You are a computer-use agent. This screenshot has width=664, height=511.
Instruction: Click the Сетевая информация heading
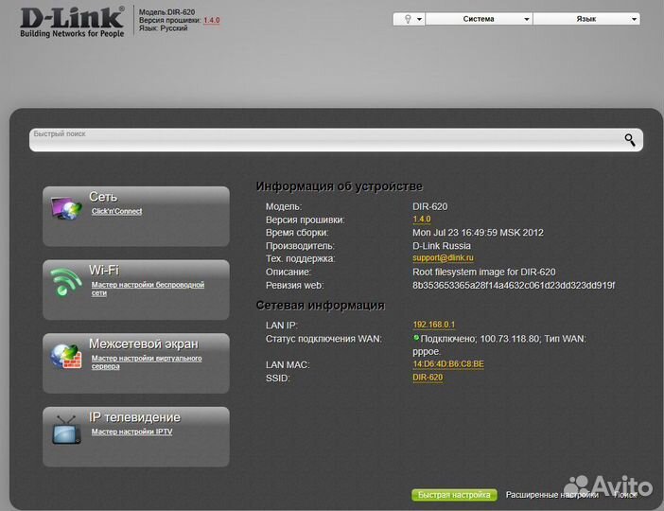point(320,306)
